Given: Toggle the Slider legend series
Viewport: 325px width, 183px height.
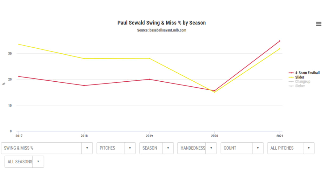Looking at the screenshot, I should tap(300, 77).
